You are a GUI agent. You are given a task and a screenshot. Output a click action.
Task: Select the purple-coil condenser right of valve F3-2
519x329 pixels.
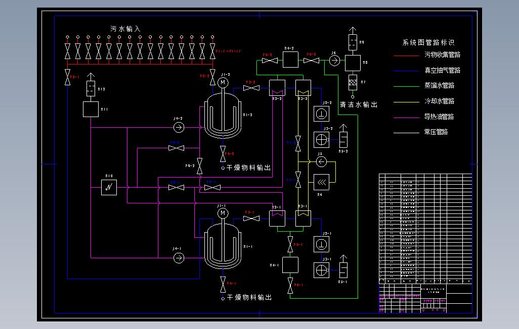(x=277, y=88)
